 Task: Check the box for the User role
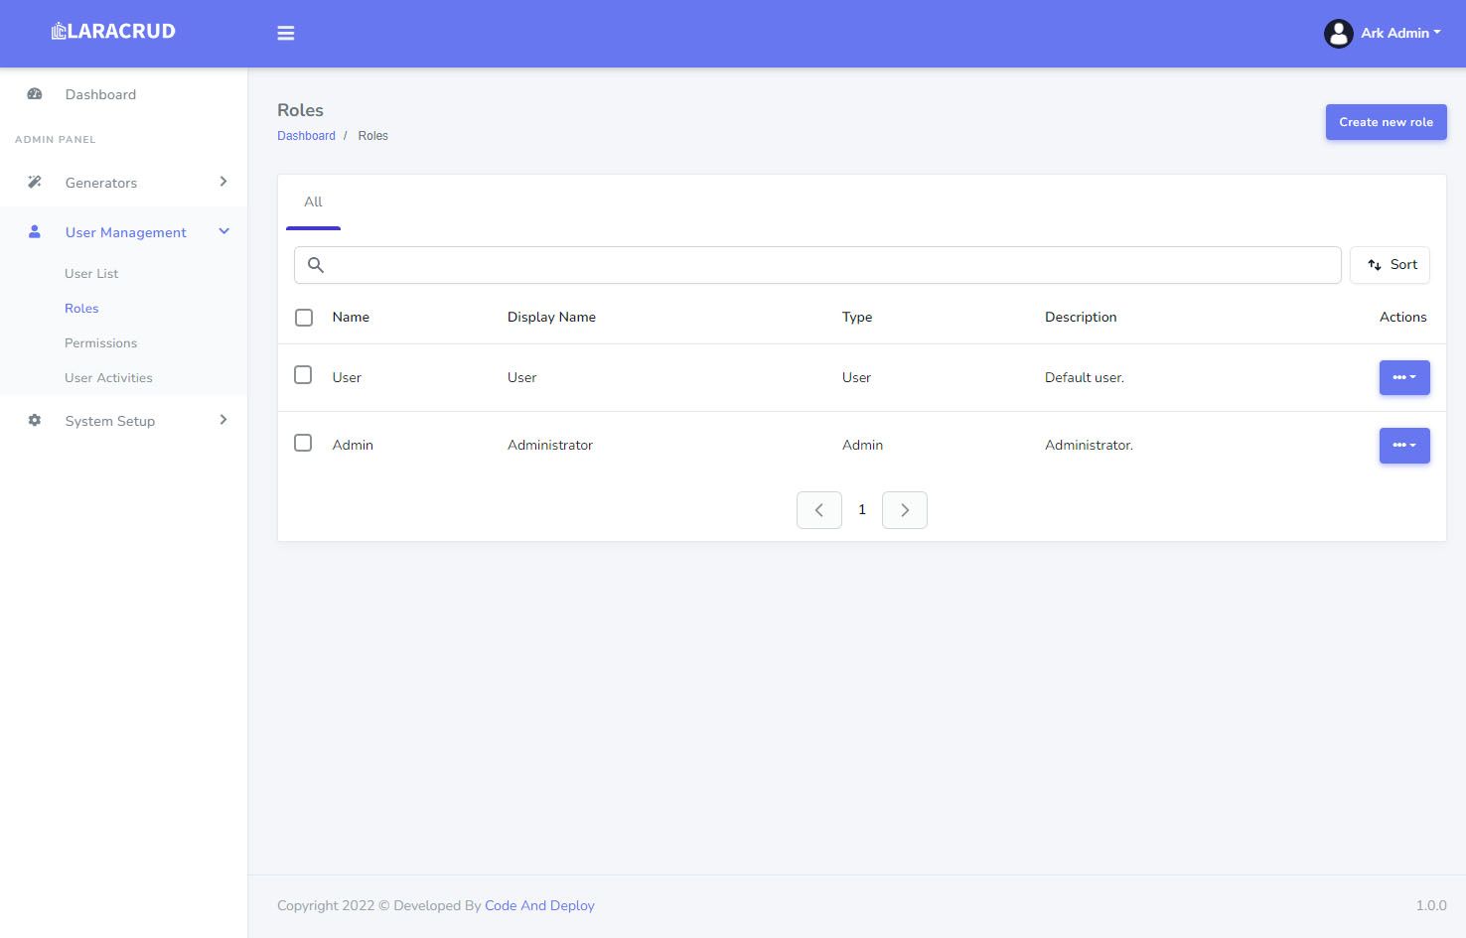[303, 375]
